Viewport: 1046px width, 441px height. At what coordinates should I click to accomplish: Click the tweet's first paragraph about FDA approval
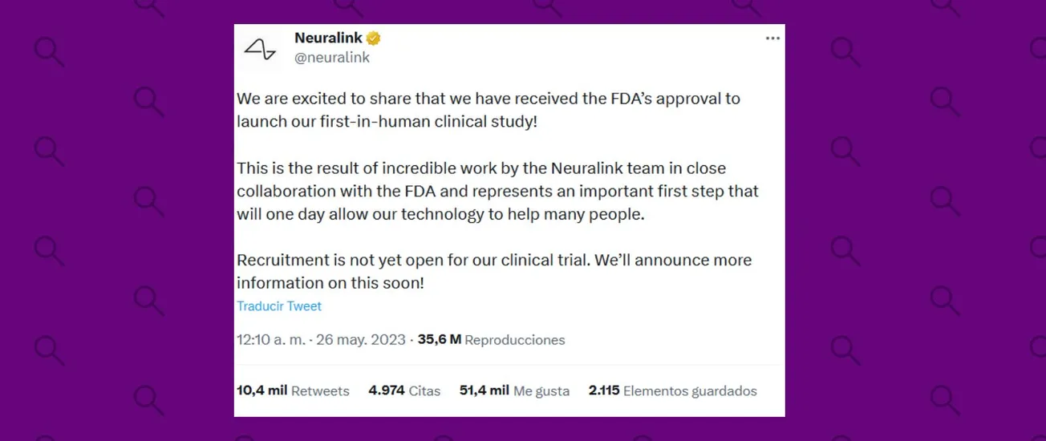pos(489,110)
